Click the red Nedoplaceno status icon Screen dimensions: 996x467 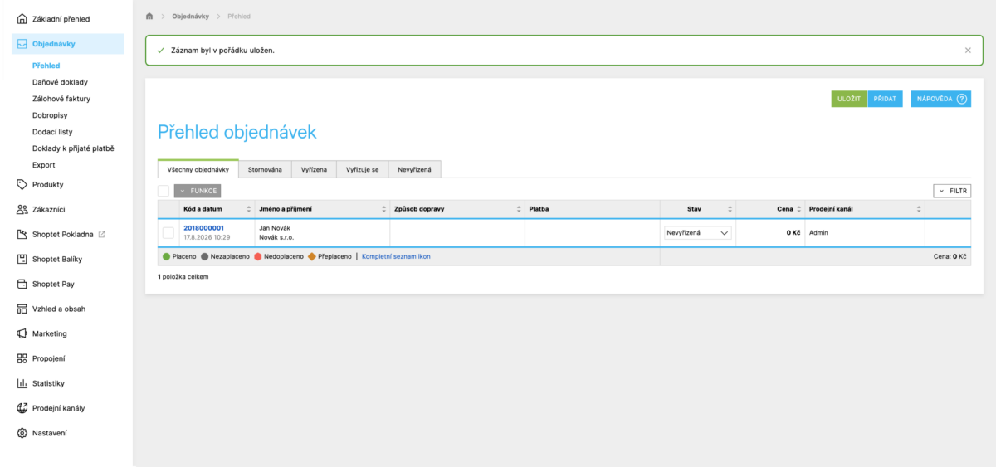tap(258, 257)
